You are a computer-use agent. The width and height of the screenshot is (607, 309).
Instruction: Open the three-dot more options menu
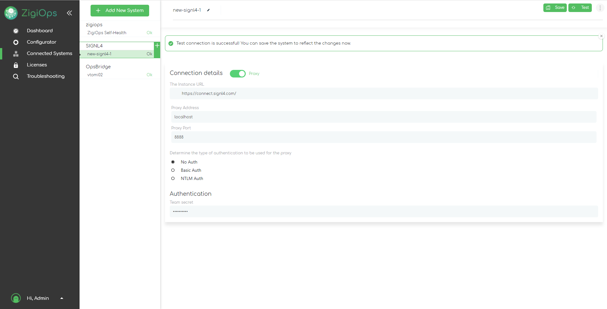point(600,8)
